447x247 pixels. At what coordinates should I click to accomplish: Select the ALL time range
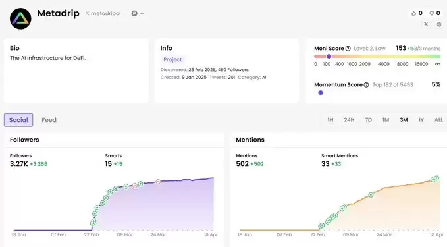click(438, 120)
